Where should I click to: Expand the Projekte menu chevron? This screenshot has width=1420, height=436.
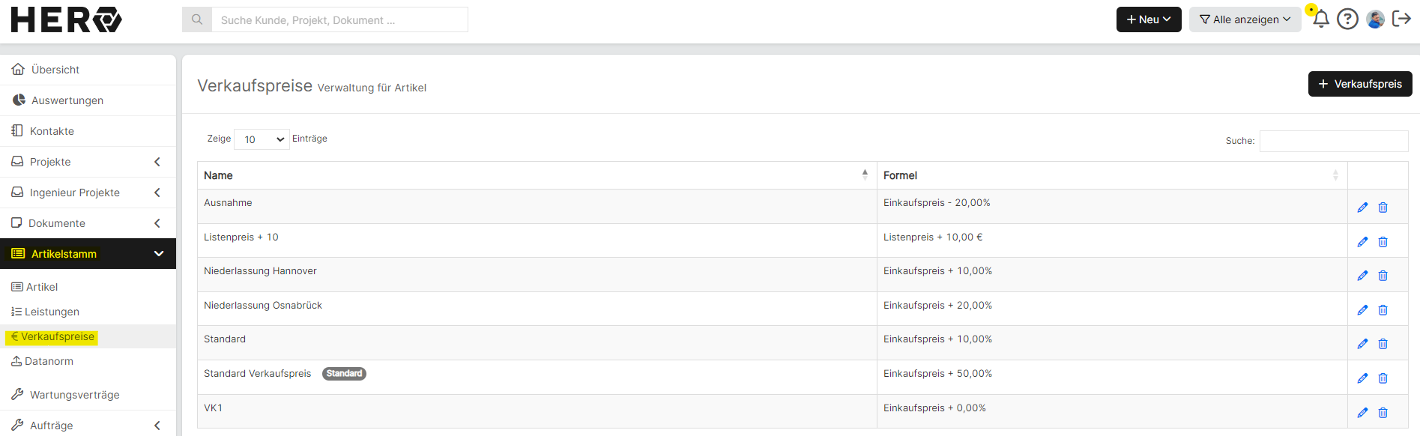(x=157, y=162)
